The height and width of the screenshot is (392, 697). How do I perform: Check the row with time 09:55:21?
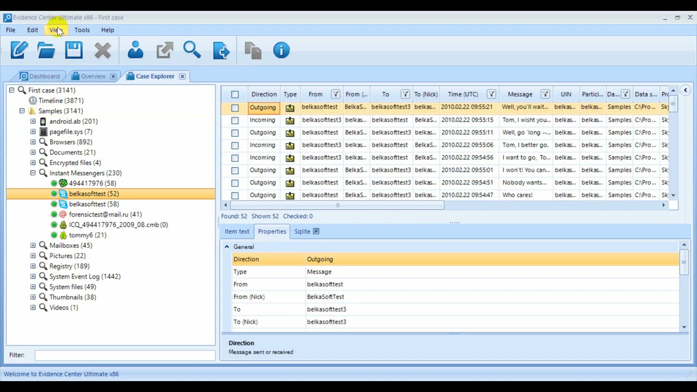point(235,108)
